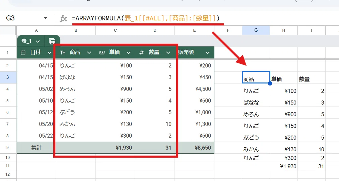This screenshot has height=181, width=339.
Task: Click the 集計 total row label
Action: pos(36,148)
